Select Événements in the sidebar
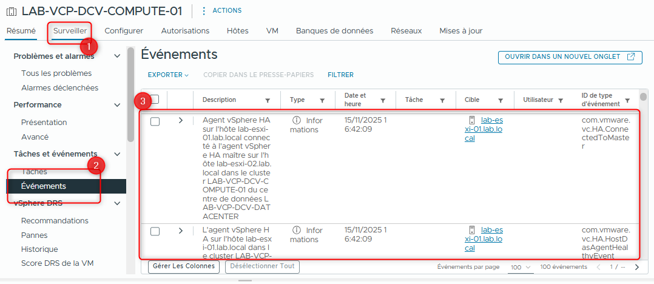 point(66,186)
